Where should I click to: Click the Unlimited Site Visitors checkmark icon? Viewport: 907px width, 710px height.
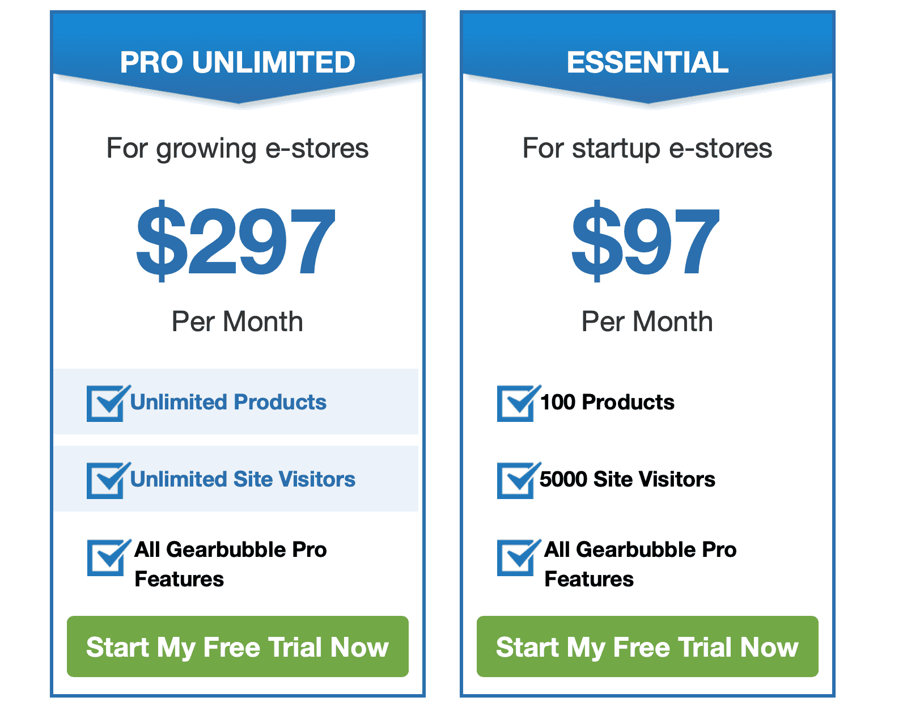click(108, 480)
